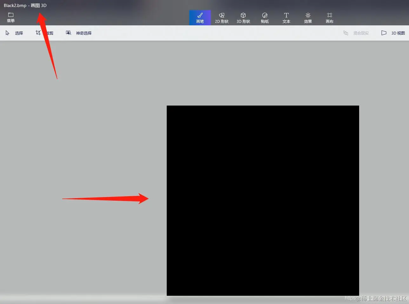Open the 贴纸 stickers tab
This screenshot has height=304, width=409.
265,18
